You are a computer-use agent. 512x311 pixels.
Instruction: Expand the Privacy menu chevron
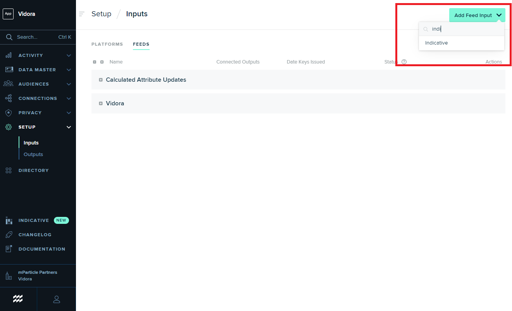[69, 113]
